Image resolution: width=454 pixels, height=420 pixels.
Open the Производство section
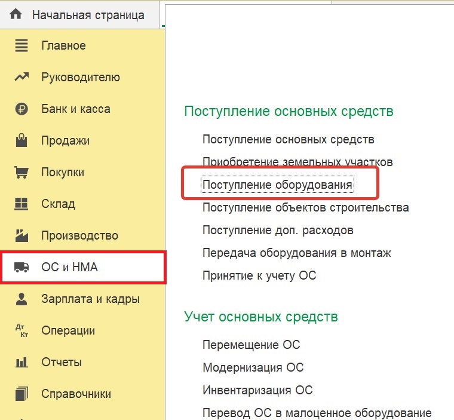tap(79, 235)
